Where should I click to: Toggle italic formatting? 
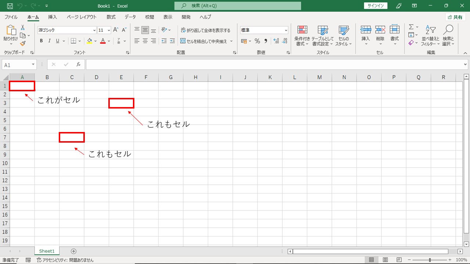[50, 41]
